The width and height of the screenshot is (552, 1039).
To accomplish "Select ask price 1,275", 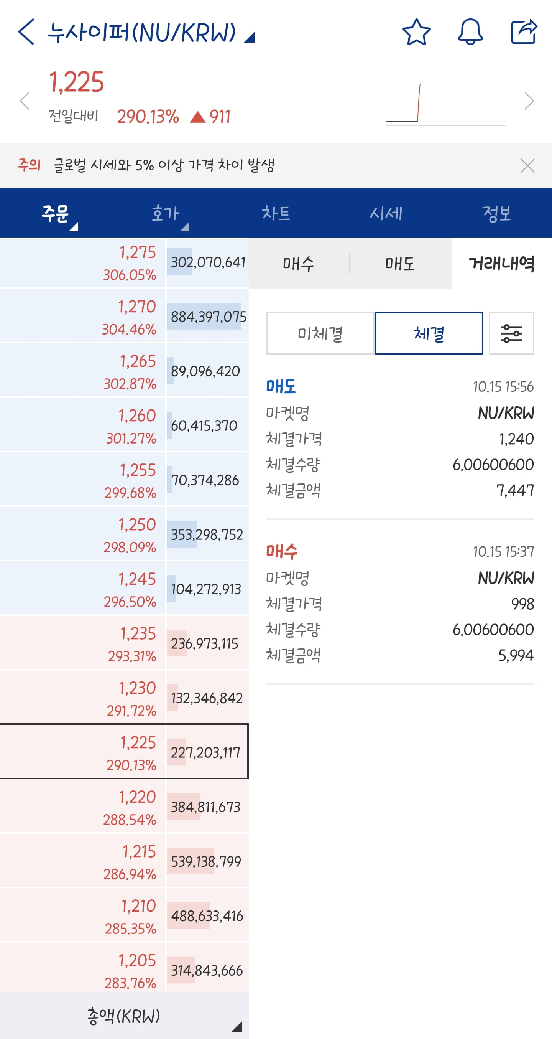I will [x=82, y=263].
